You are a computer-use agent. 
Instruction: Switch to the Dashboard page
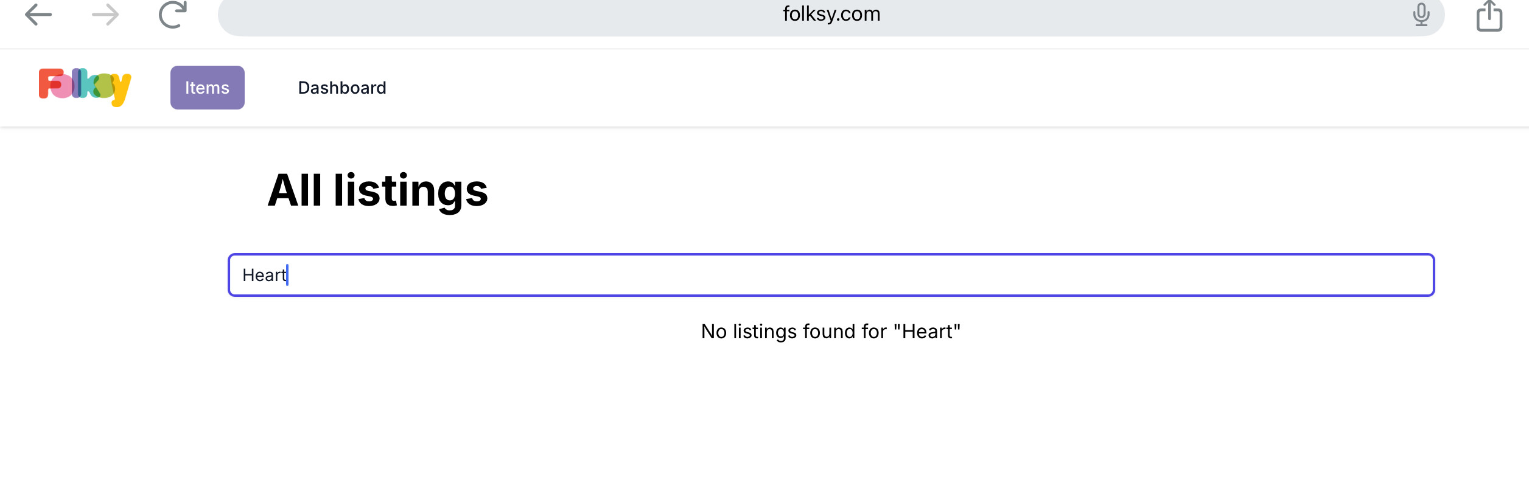pyautogui.click(x=342, y=88)
